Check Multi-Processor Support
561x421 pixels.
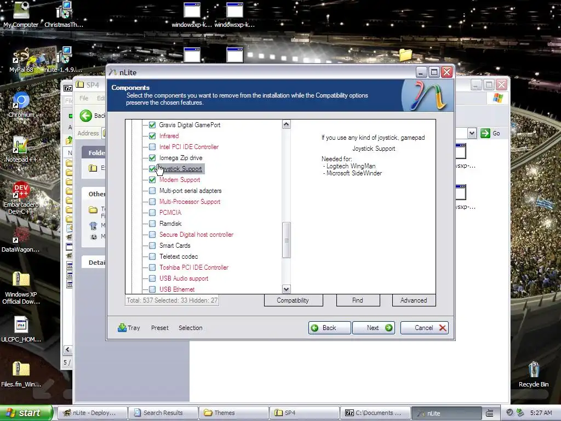152,202
